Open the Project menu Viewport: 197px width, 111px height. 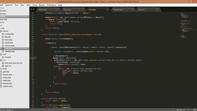tap(42, 5)
